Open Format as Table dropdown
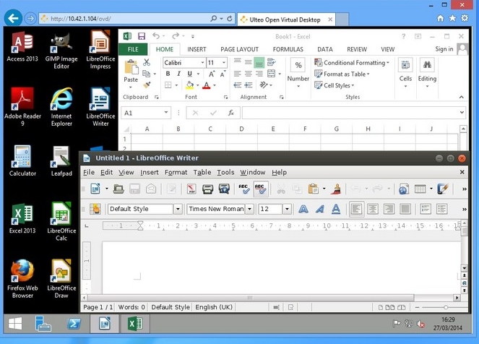Viewport: 479px width, 344px height. 342,74
